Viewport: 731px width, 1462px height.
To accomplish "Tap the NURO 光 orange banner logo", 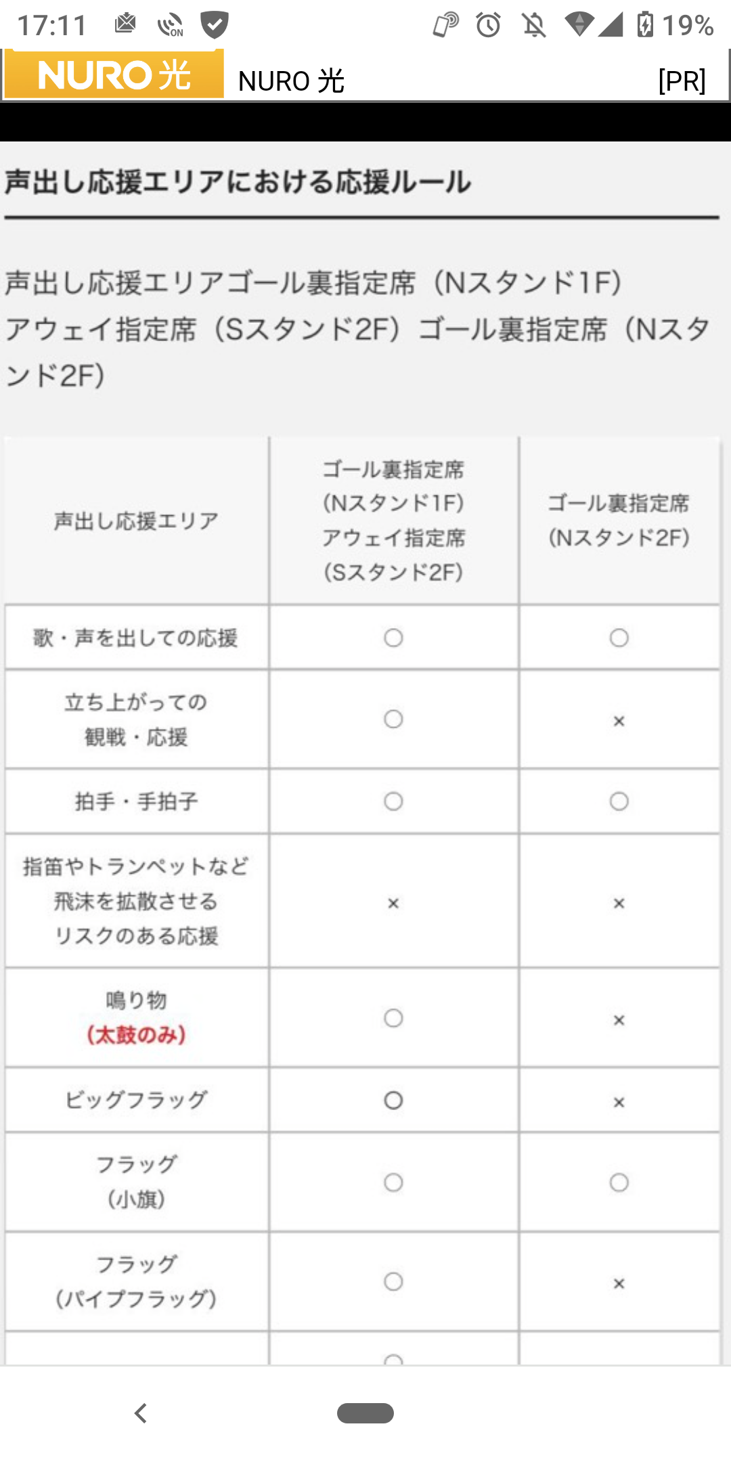I will tap(114, 74).
